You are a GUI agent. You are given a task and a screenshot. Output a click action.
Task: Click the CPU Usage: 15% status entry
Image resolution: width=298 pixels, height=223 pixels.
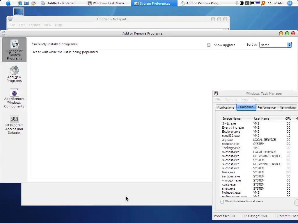click(255, 216)
